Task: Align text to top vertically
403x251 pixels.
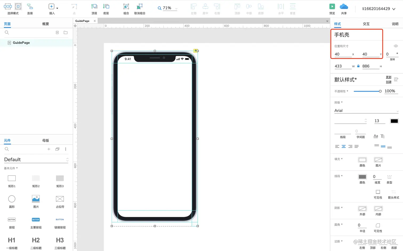Action: (x=377, y=146)
